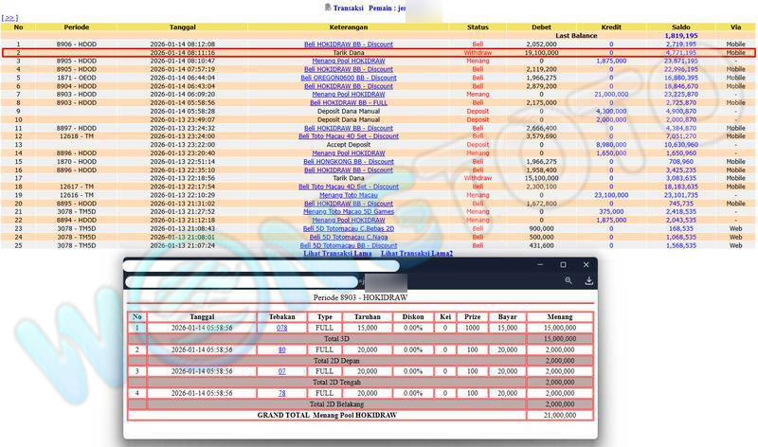Open Beli HONGKONG BB - Discount entry
Image resolution: width=758 pixels, height=447 pixels.
click(x=348, y=161)
